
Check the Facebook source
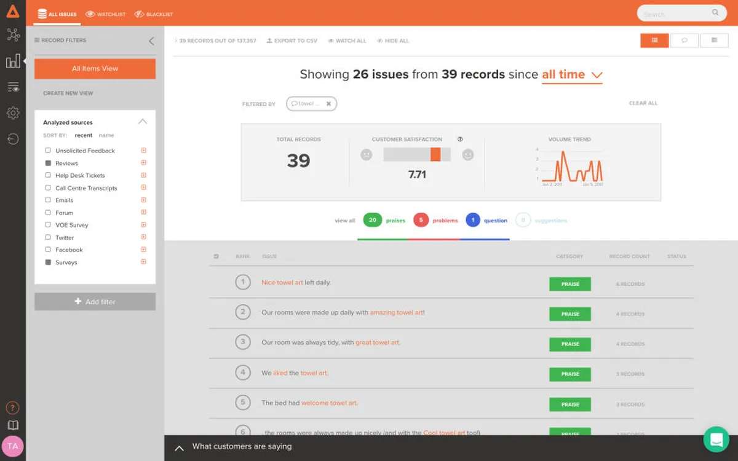coord(48,250)
